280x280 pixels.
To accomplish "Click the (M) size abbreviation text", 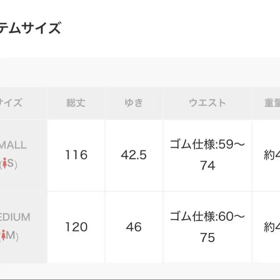I will point(9,236).
